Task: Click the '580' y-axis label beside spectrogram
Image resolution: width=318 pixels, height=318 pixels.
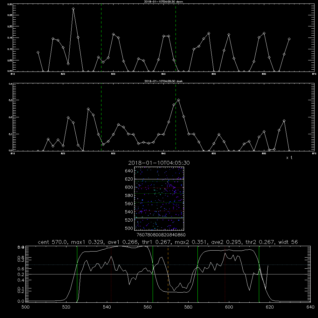Action: [129, 195]
